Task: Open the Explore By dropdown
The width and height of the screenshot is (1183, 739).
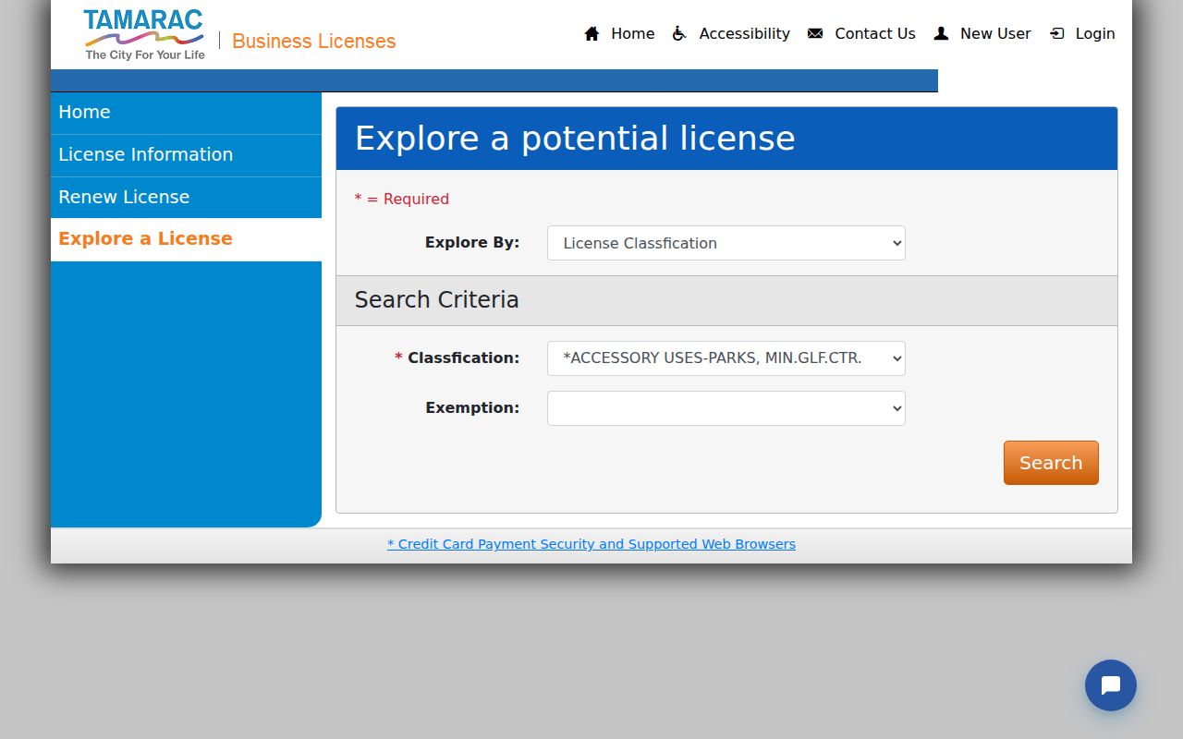Action: (x=726, y=243)
